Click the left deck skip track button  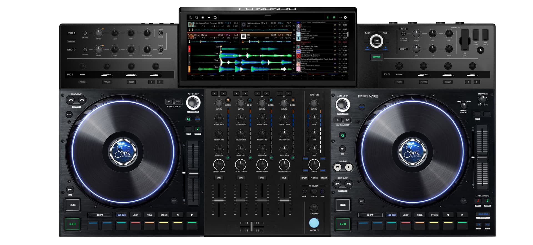[x=70, y=190]
